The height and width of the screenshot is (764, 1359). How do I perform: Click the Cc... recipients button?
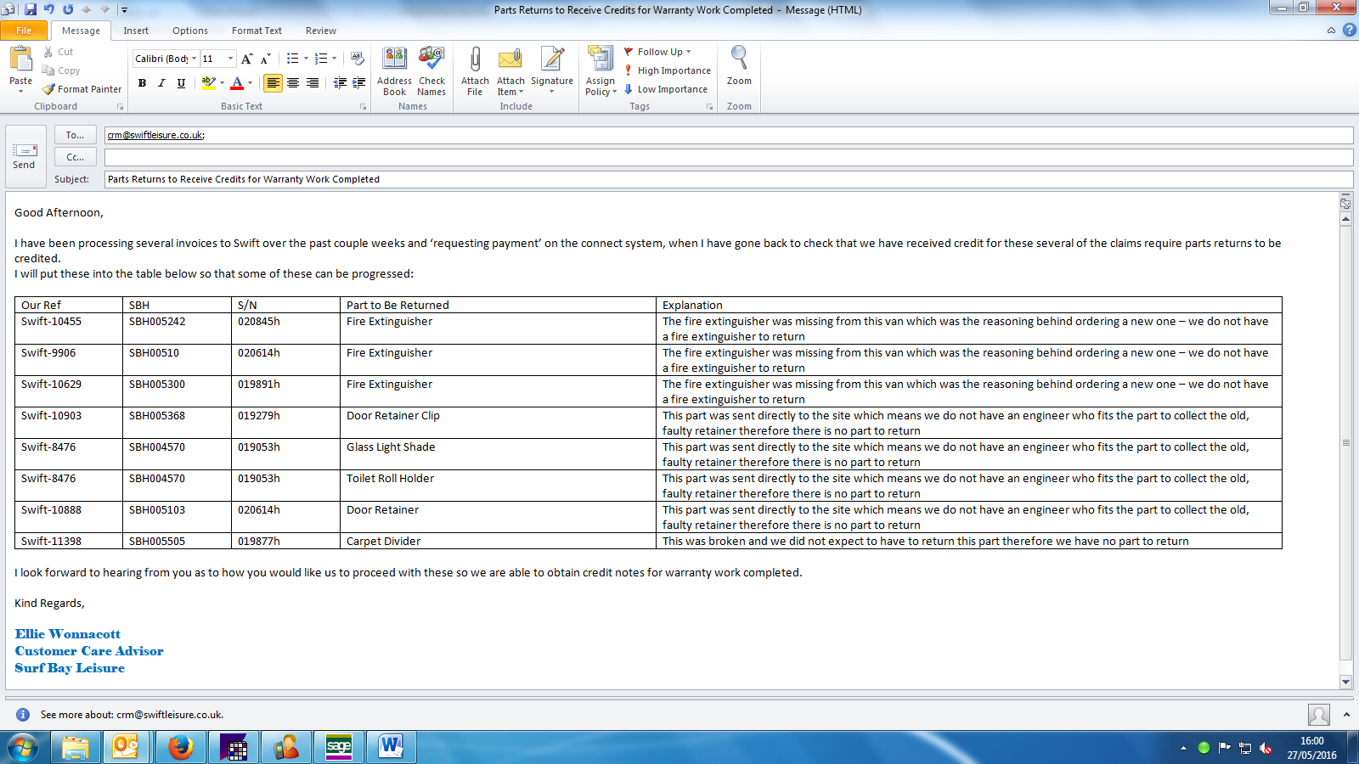click(75, 157)
